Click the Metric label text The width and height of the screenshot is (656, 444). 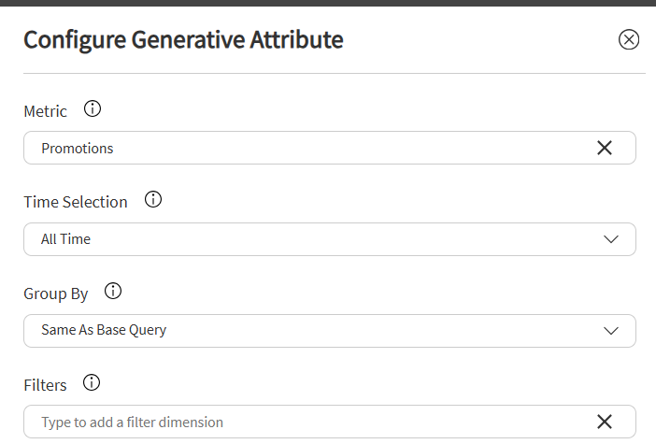tap(45, 111)
